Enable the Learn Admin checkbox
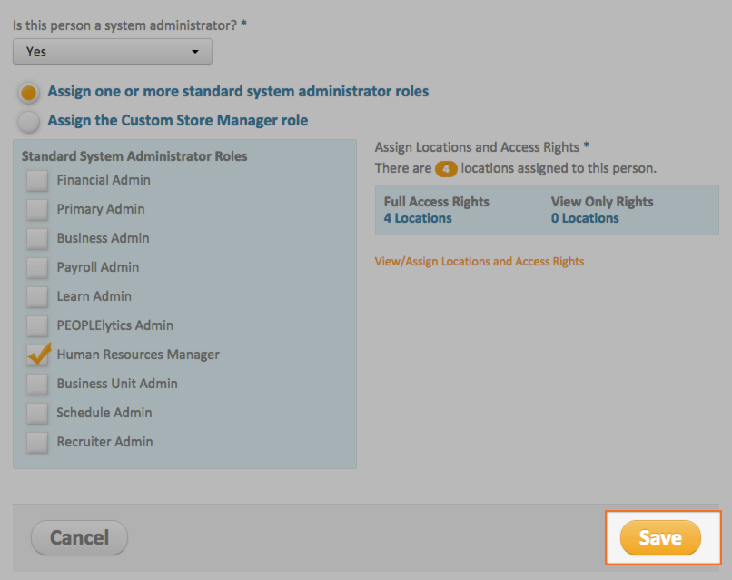Image resolution: width=732 pixels, height=580 pixels. [x=37, y=296]
